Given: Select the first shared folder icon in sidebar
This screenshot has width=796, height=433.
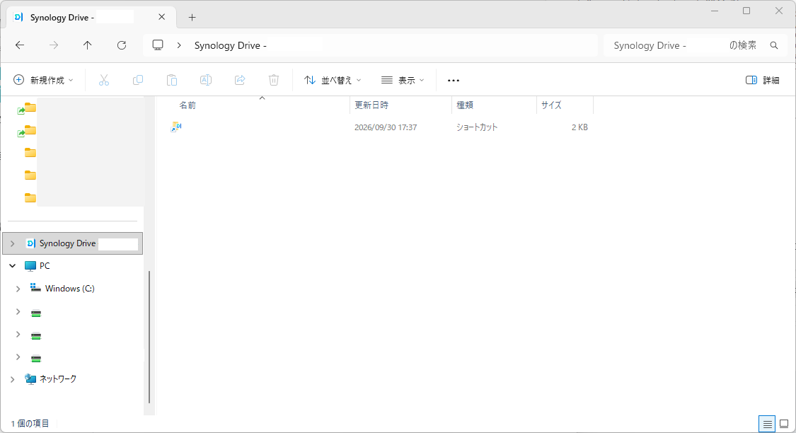Looking at the screenshot, I should 27,108.
